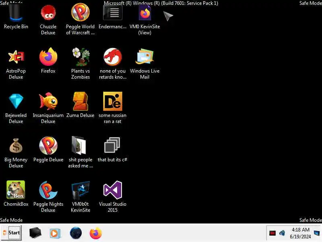Click the 'Peggle Nights Deluxe' label text
Image resolution: width=322 pixels, height=242 pixels.
click(x=48, y=207)
